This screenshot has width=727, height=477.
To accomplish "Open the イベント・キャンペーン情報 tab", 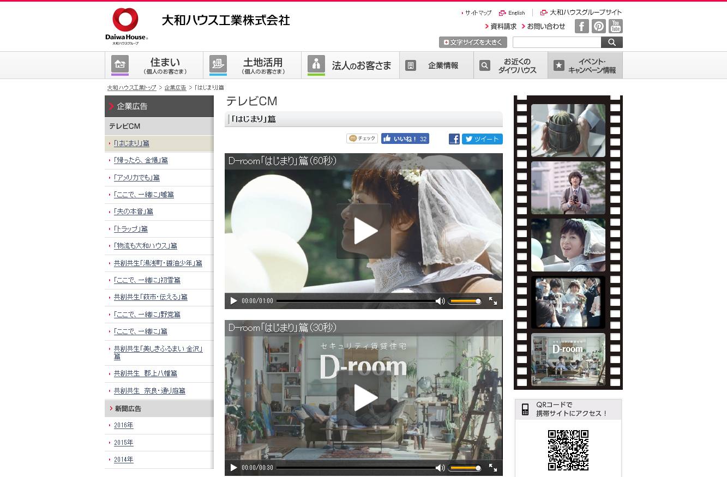I will pyautogui.click(x=585, y=65).
